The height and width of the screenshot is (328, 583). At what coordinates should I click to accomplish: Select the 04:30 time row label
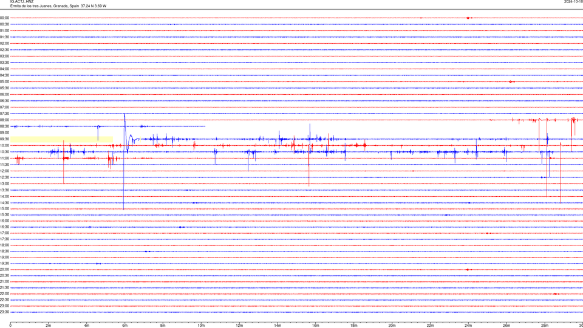[4, 75]
